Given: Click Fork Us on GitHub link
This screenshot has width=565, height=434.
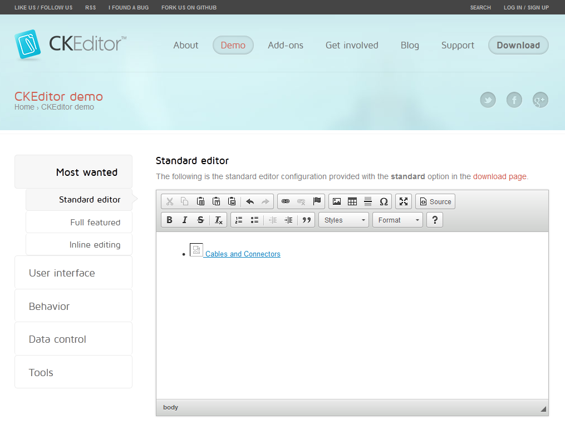Looking at the screenshot, I should [x=189, y=8].
